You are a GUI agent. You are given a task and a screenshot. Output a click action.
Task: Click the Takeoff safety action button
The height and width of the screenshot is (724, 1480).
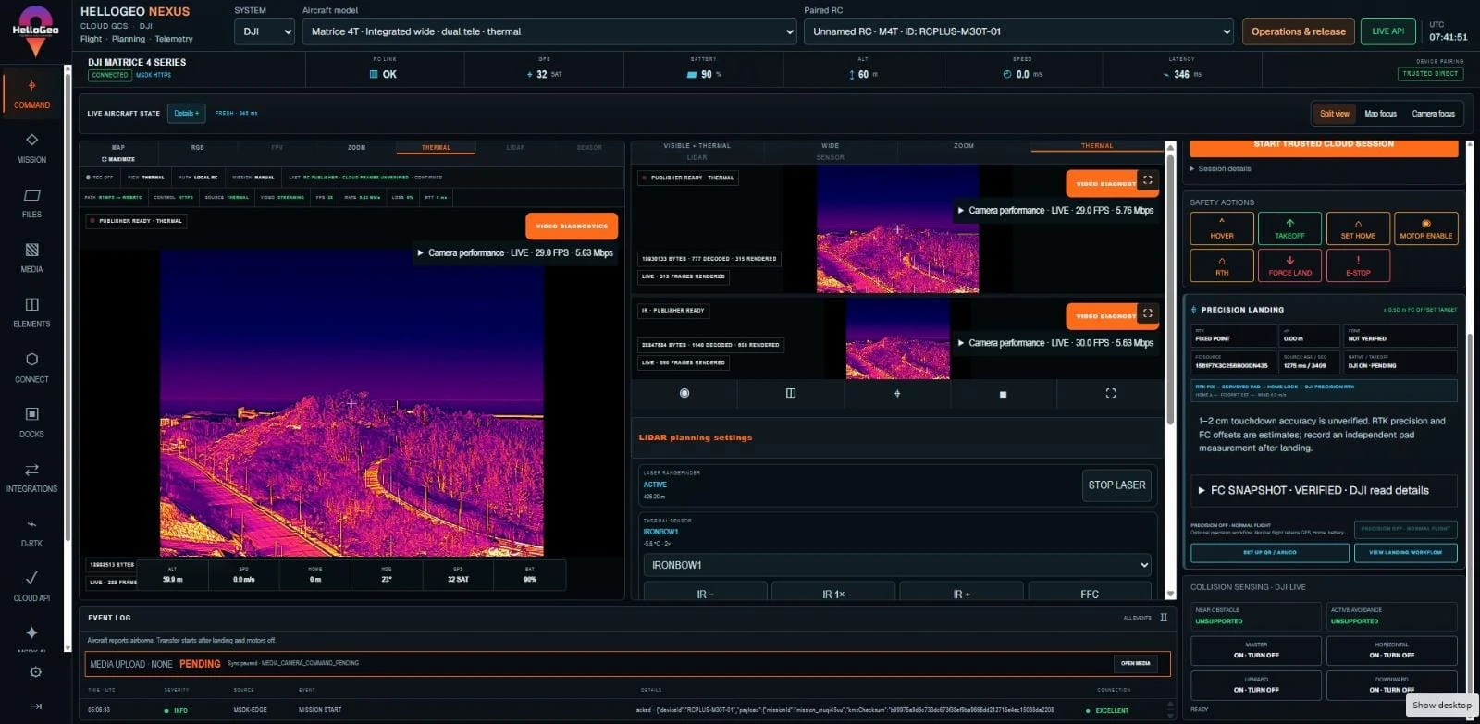[x=1289, y=228]
